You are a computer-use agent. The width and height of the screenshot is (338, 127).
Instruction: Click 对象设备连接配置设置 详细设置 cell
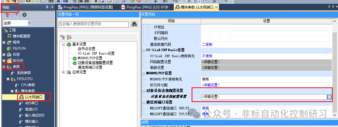point(264,97)
